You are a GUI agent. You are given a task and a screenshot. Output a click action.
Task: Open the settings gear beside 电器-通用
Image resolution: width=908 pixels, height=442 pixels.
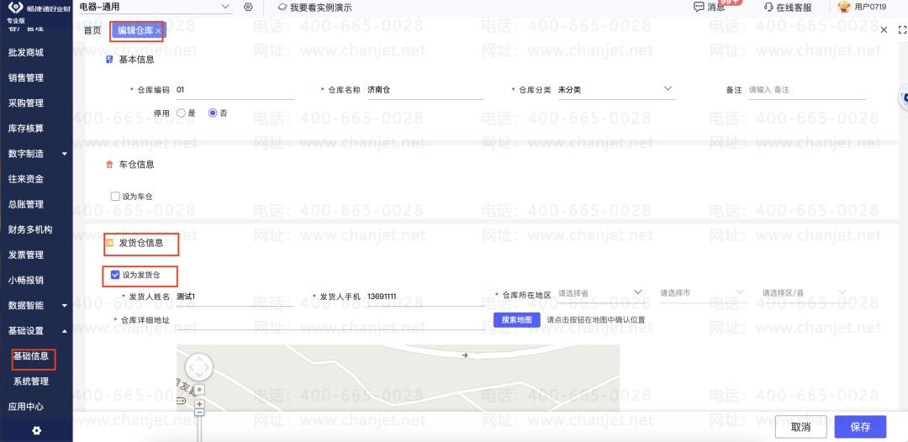[248, 7]
